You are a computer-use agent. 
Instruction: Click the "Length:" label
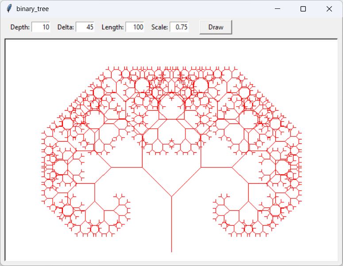(113, 27)
